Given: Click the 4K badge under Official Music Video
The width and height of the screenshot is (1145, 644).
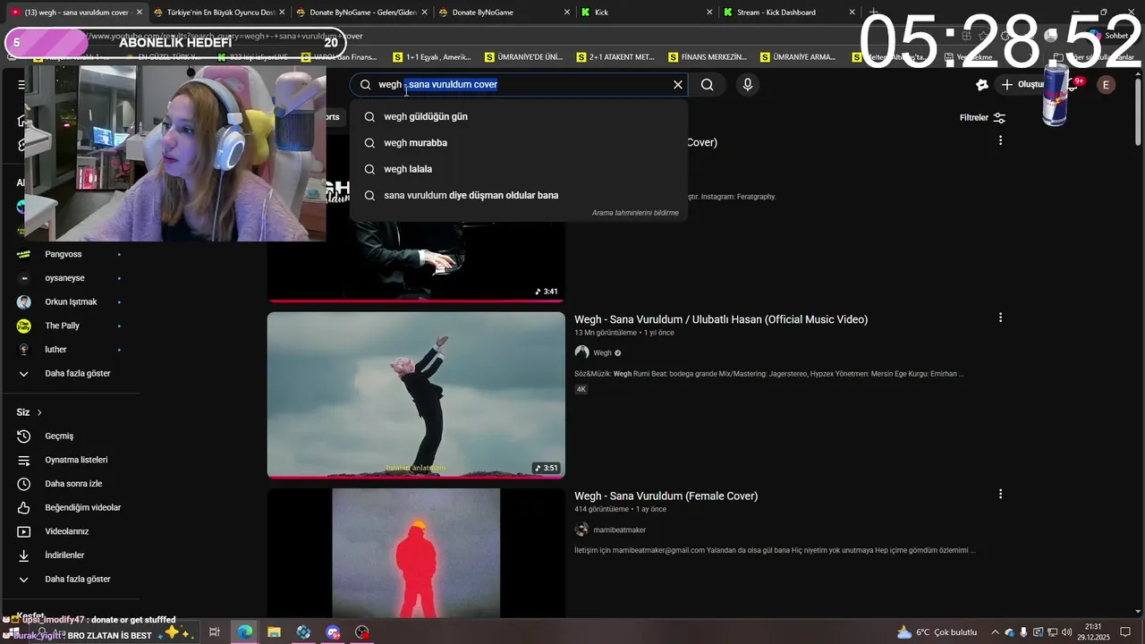Looking at the screenshot, I should click(x=581, y=389).
